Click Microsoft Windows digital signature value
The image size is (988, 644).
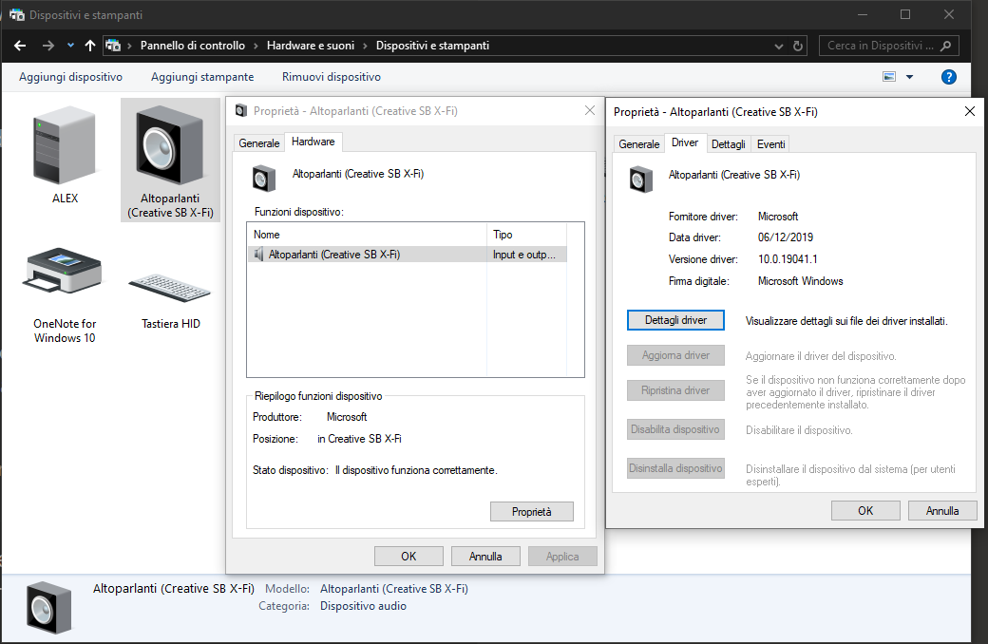tap(800, 281)
